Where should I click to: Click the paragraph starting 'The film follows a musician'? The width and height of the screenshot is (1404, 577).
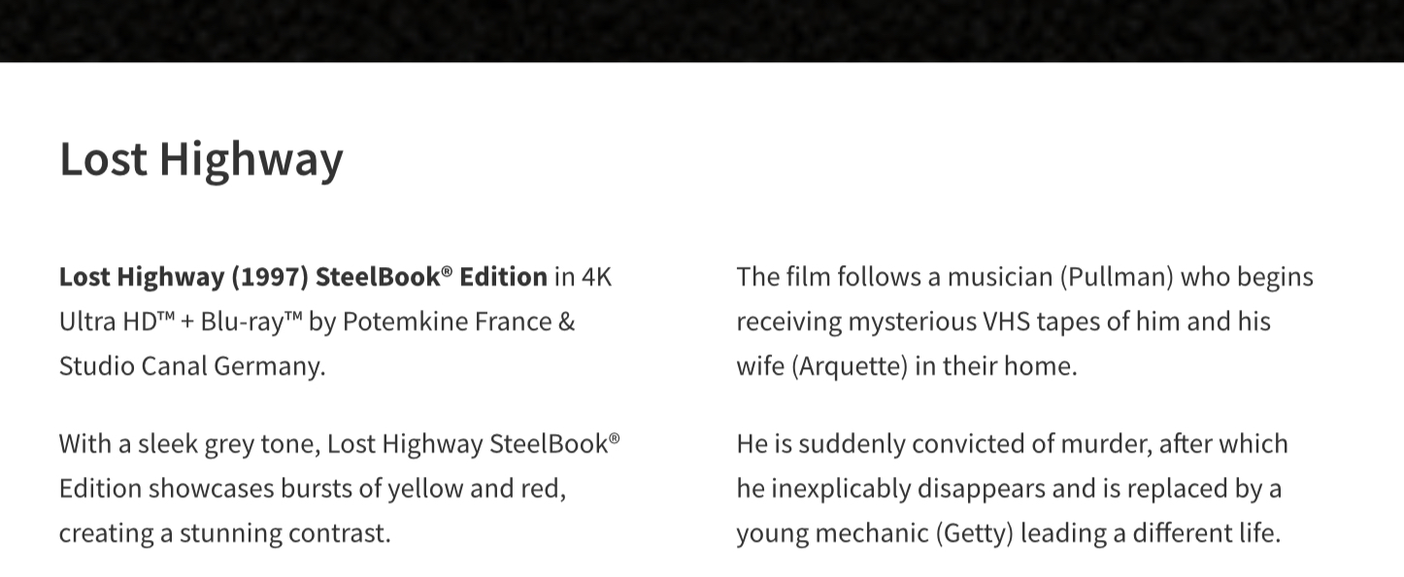click(1024, 322)
